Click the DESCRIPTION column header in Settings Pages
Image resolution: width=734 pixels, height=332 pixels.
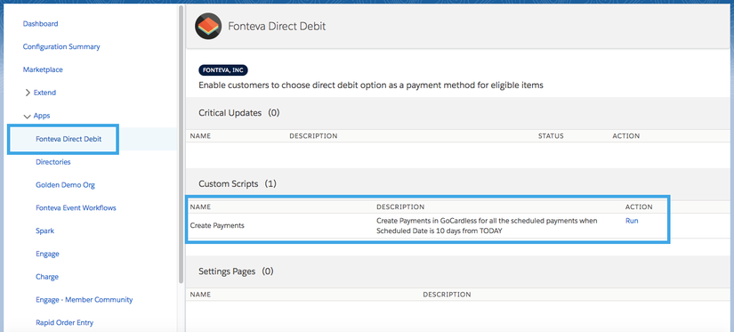pos(447,295)
